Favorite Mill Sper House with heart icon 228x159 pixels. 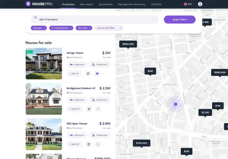[98, 144]
